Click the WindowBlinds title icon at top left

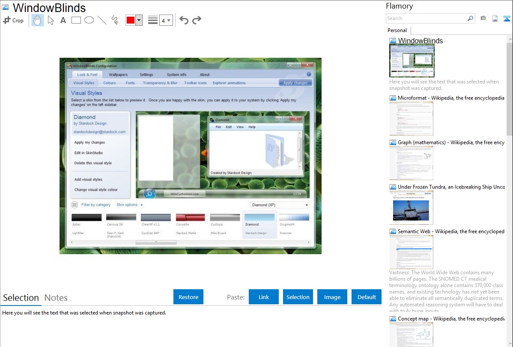click(6, 8)
